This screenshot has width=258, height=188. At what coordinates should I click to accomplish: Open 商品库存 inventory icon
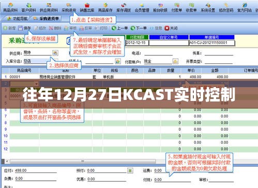point(105,7)
